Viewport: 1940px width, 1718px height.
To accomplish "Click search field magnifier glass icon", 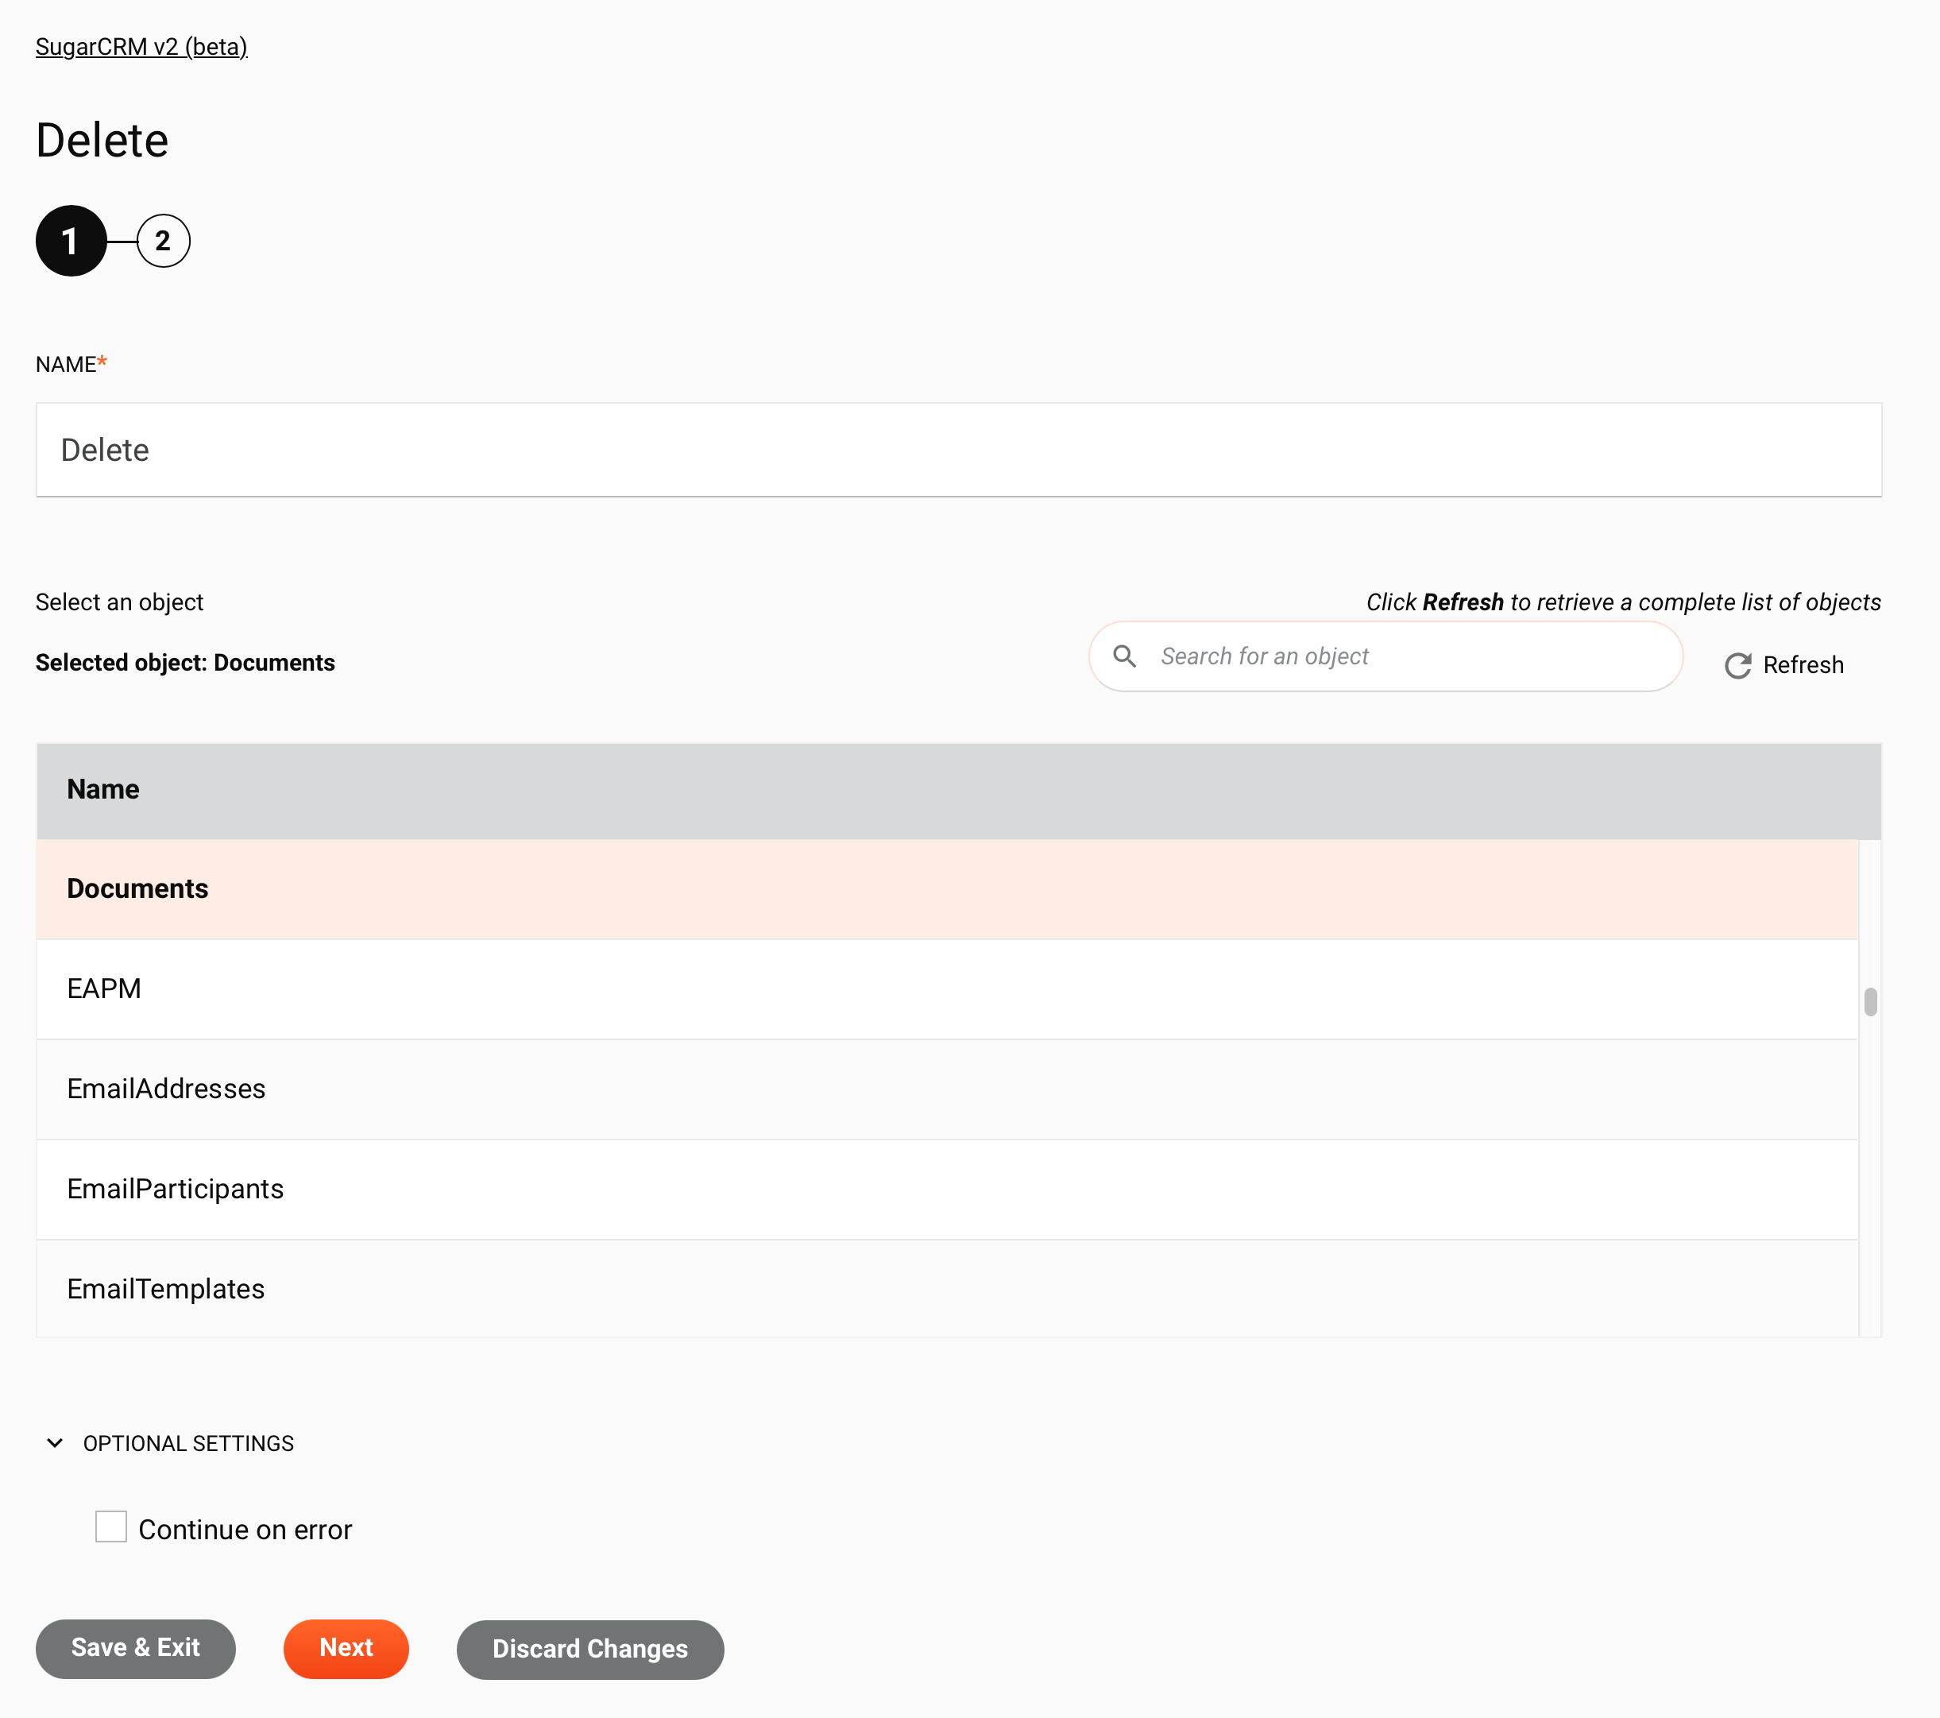I will (x=1124, y=655).
